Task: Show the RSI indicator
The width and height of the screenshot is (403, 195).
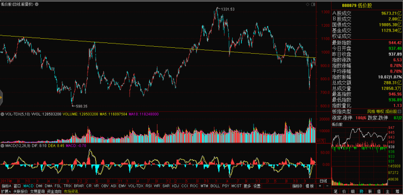Action: coord(148,186)
